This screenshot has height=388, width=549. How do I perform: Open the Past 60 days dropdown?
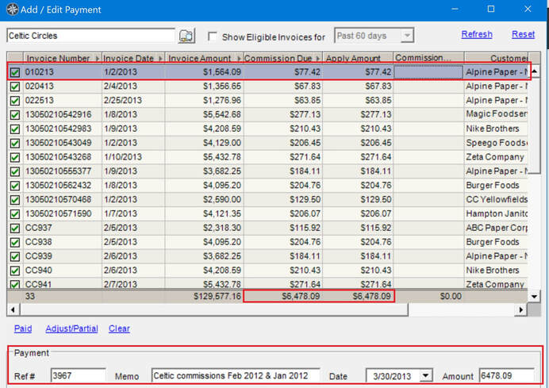(407, 36)
